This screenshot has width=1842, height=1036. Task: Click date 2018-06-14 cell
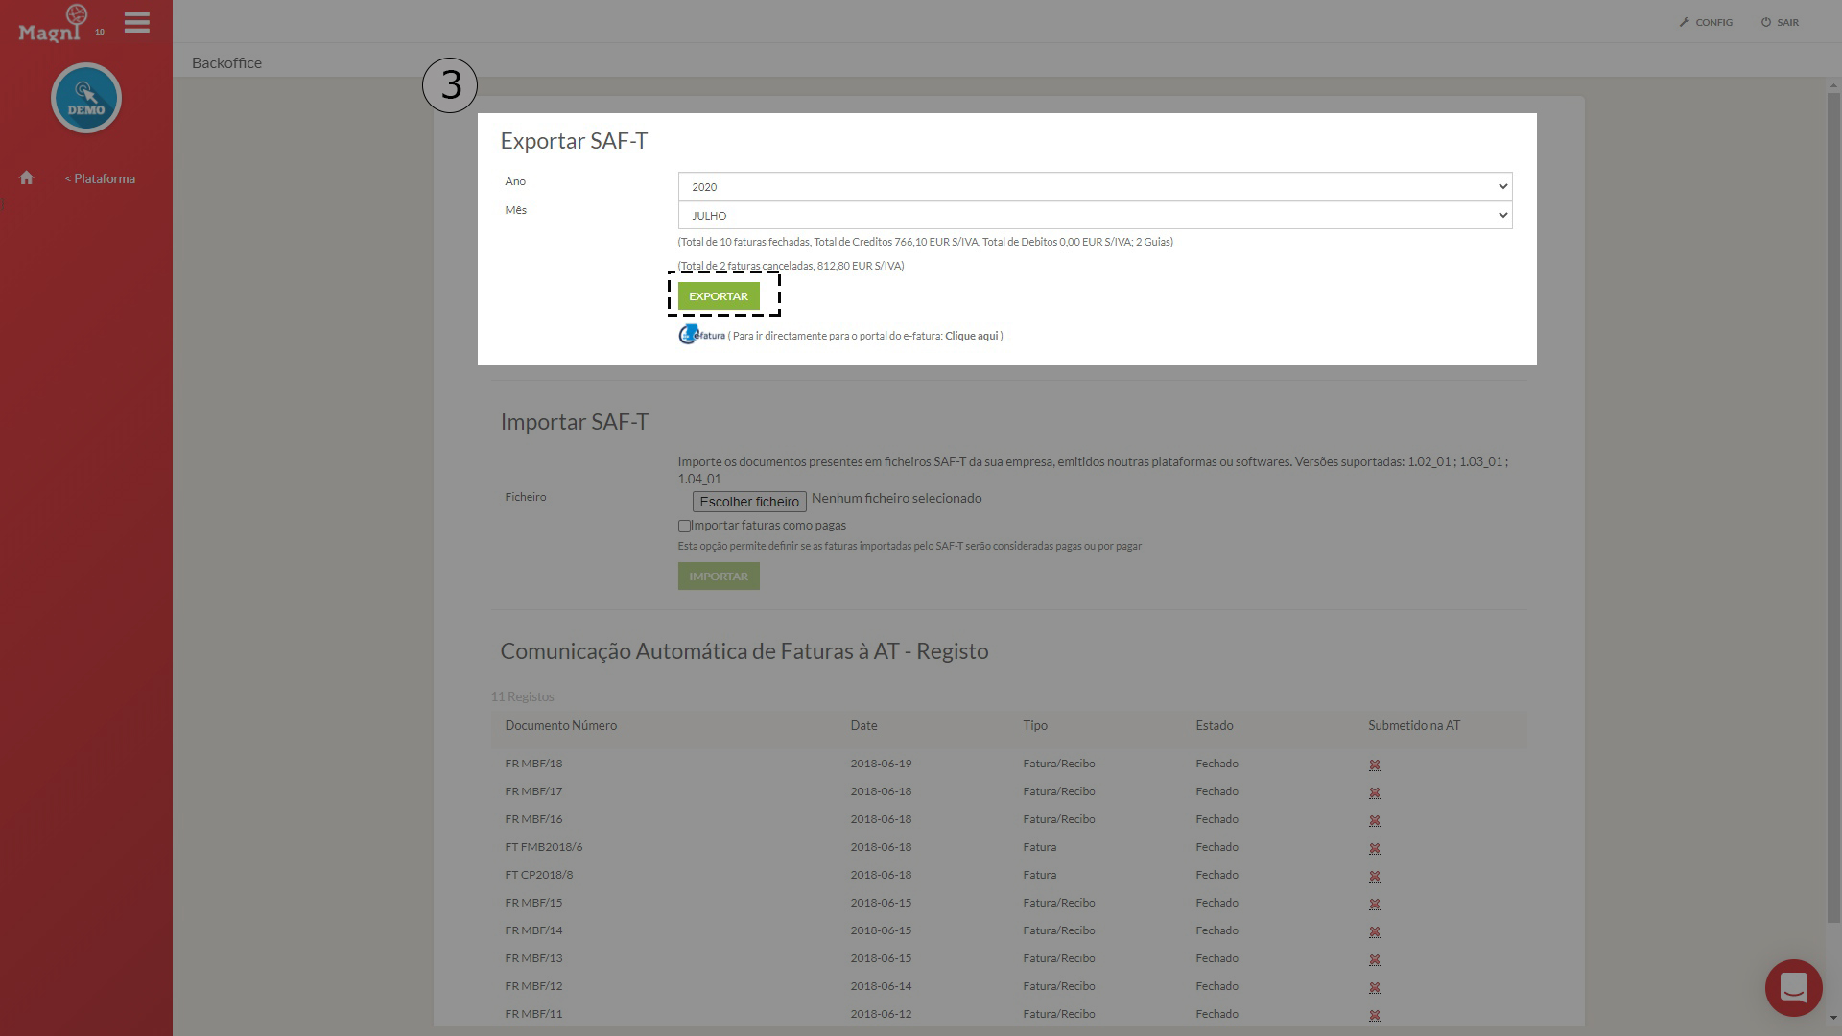click(881, 986)
